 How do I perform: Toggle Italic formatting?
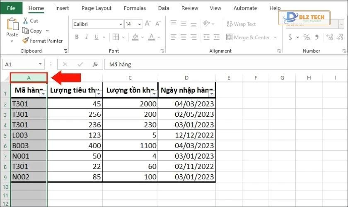[87, 37]
